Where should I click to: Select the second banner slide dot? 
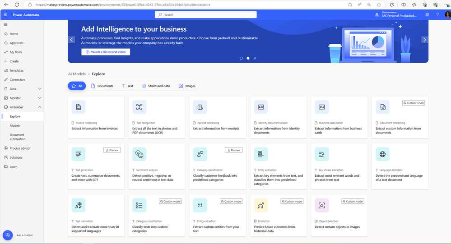point(248,58)
